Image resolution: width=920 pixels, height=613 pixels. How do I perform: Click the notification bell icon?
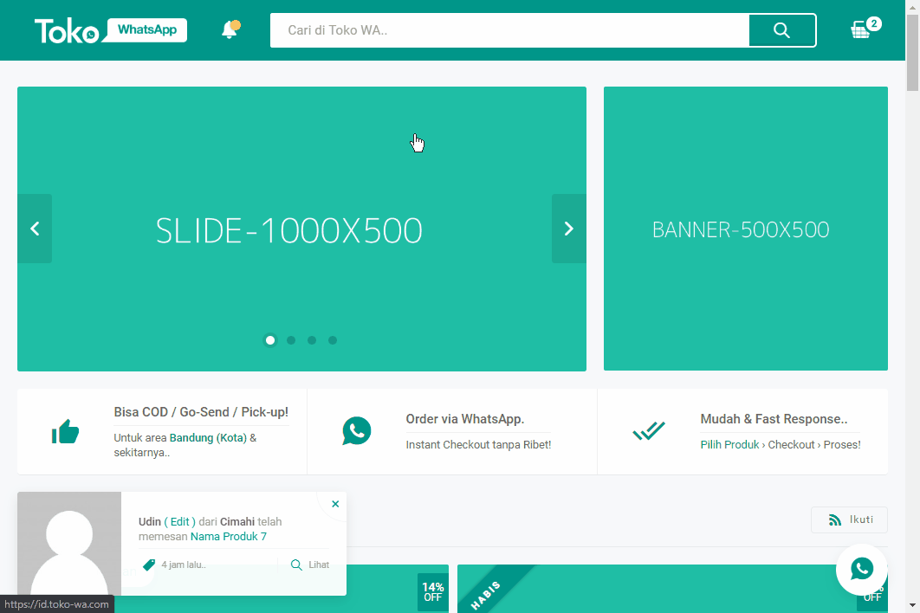point(230,29)
